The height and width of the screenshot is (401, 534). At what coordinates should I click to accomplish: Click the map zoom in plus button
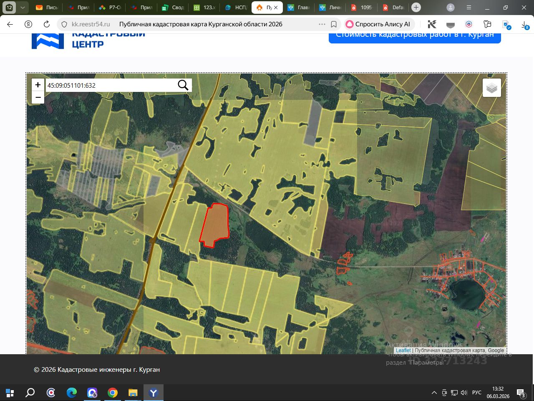tap(38, 85)
